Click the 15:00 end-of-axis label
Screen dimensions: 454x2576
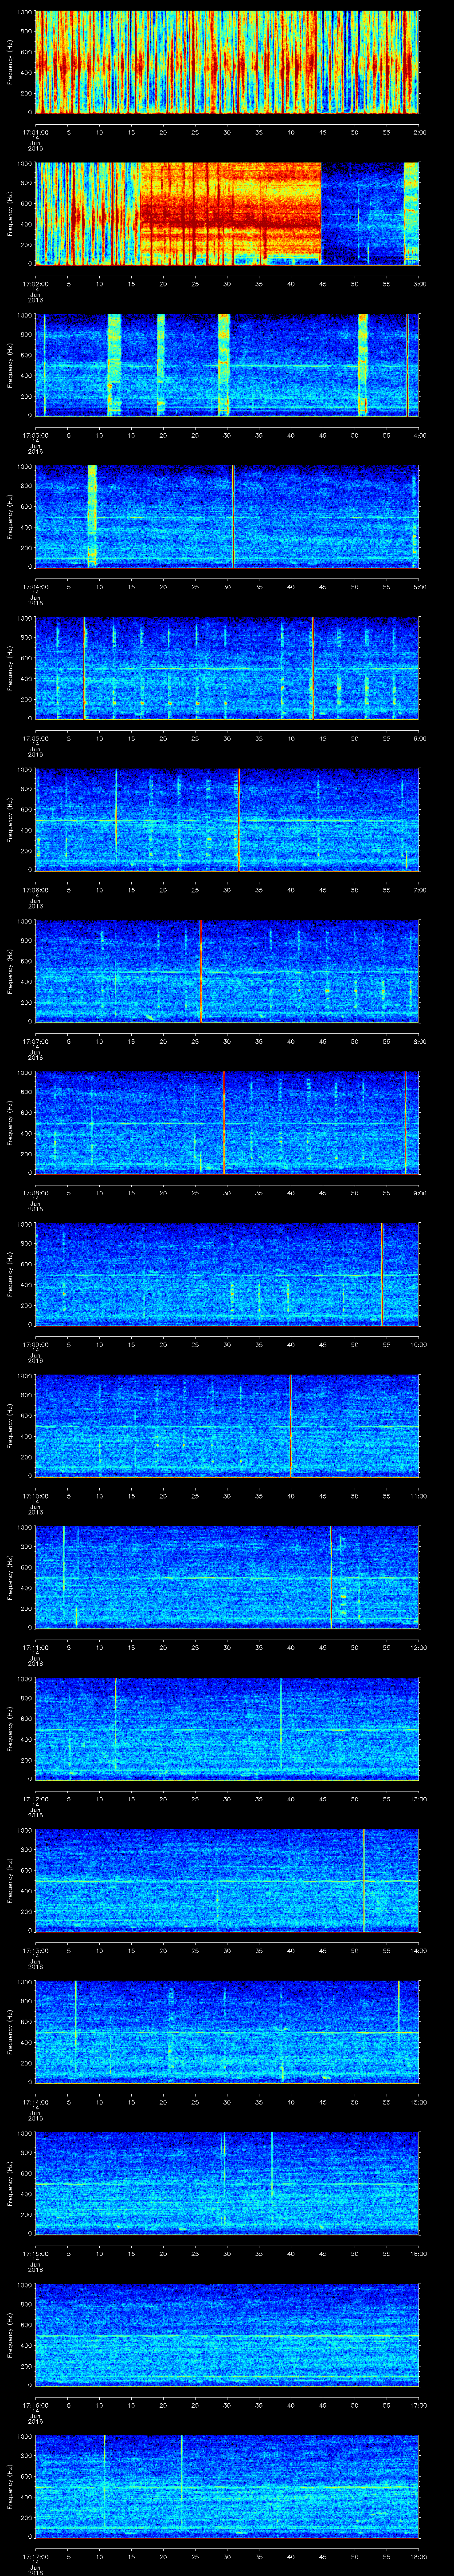click(x=418, y=2101)
